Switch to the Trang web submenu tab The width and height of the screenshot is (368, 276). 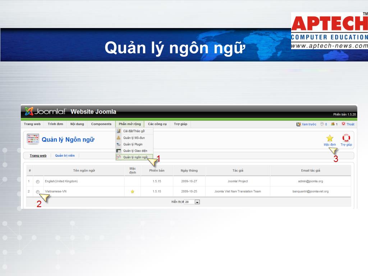[x=38, y=155]
